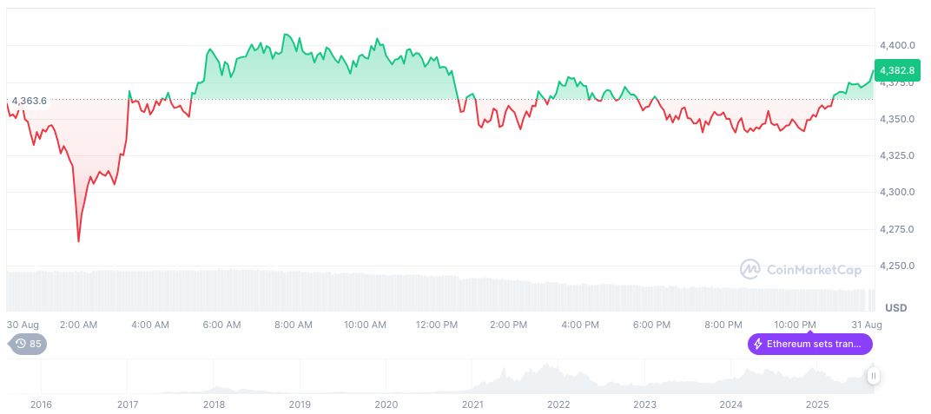This screenshot has width=931, height=414.
Task: Click the CoinMarketCap watermark logo
Action: 749,269
